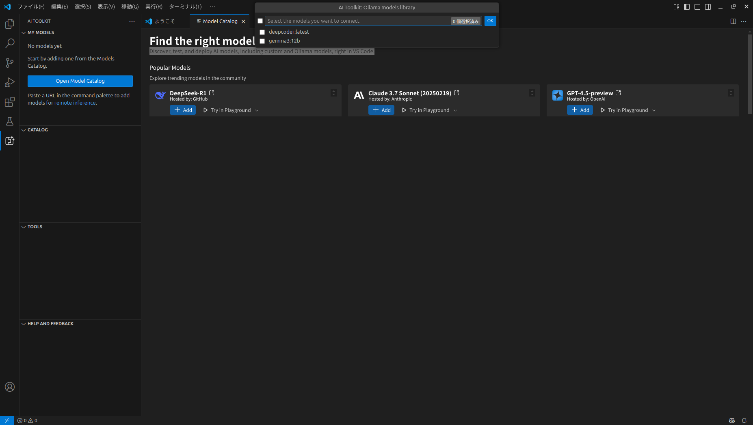Toggle secondary side bar visibility icon

click(708, 7)
